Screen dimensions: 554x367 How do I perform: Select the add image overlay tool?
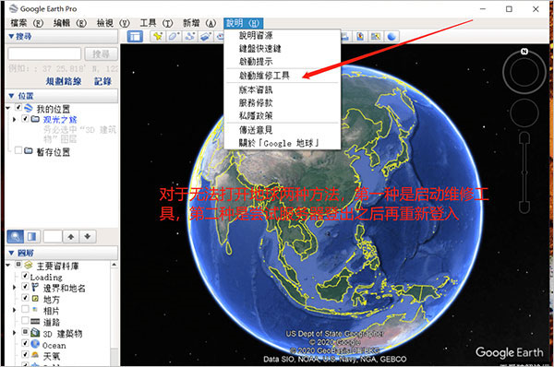(206, 36)
